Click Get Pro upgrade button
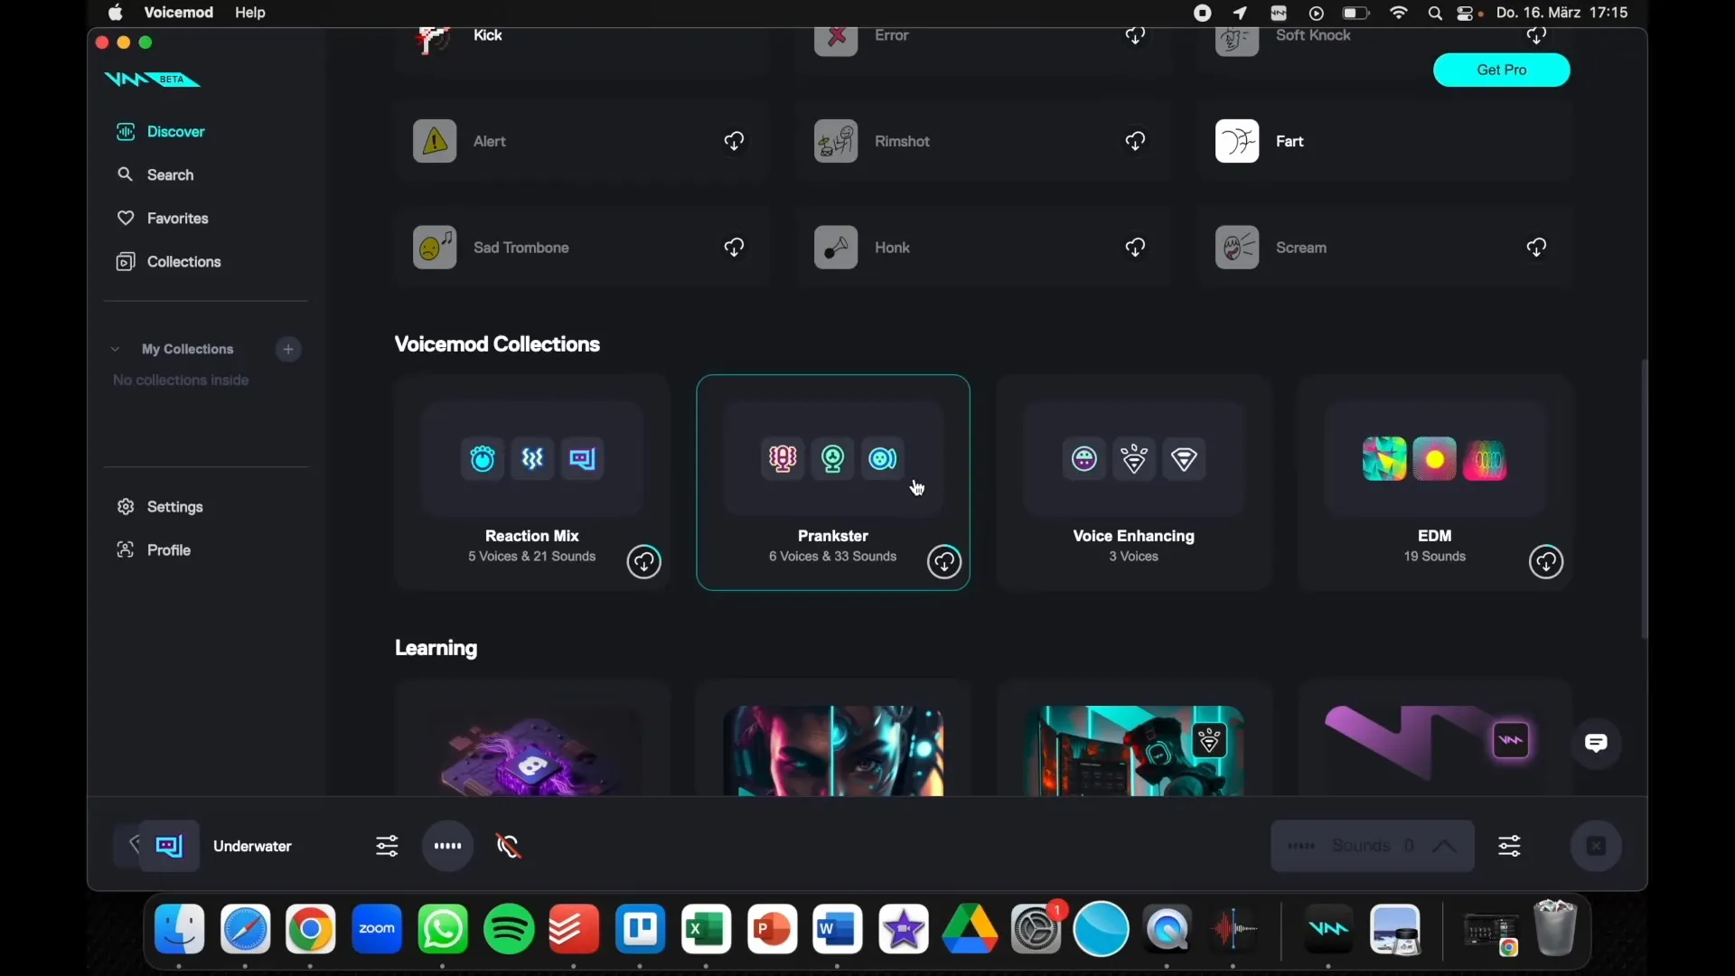 tap(1502, 69)
